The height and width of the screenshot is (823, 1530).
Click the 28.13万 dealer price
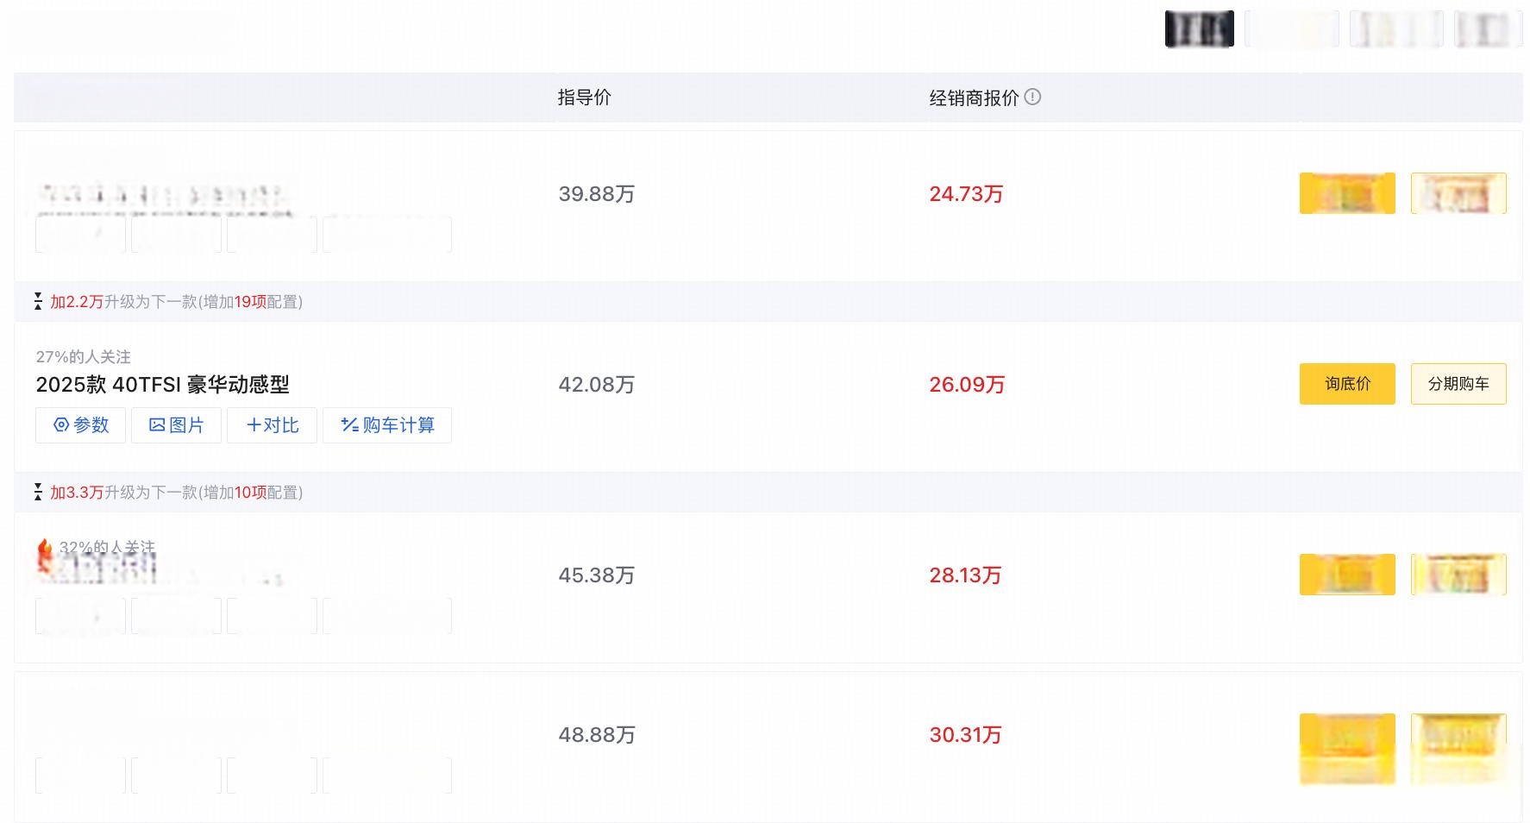pos(964,575)
